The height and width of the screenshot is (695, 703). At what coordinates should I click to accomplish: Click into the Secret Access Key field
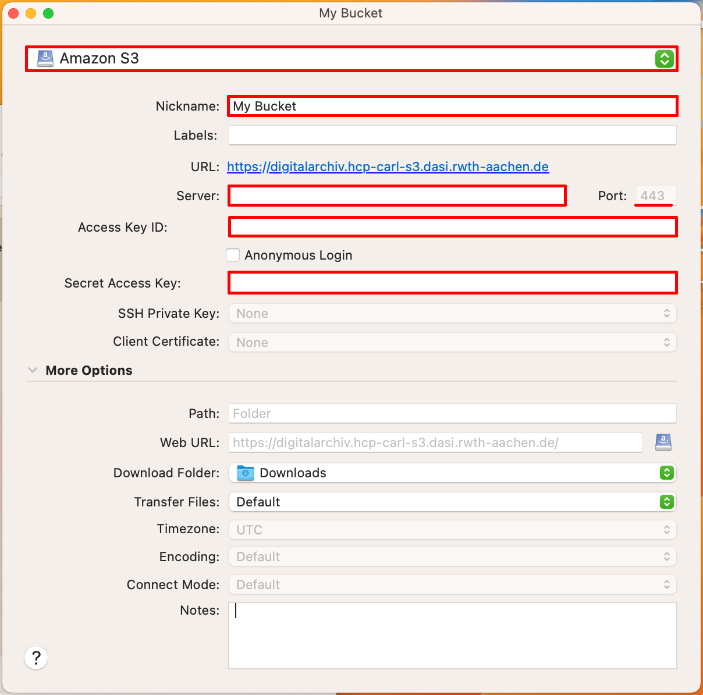tap(453, 282)
